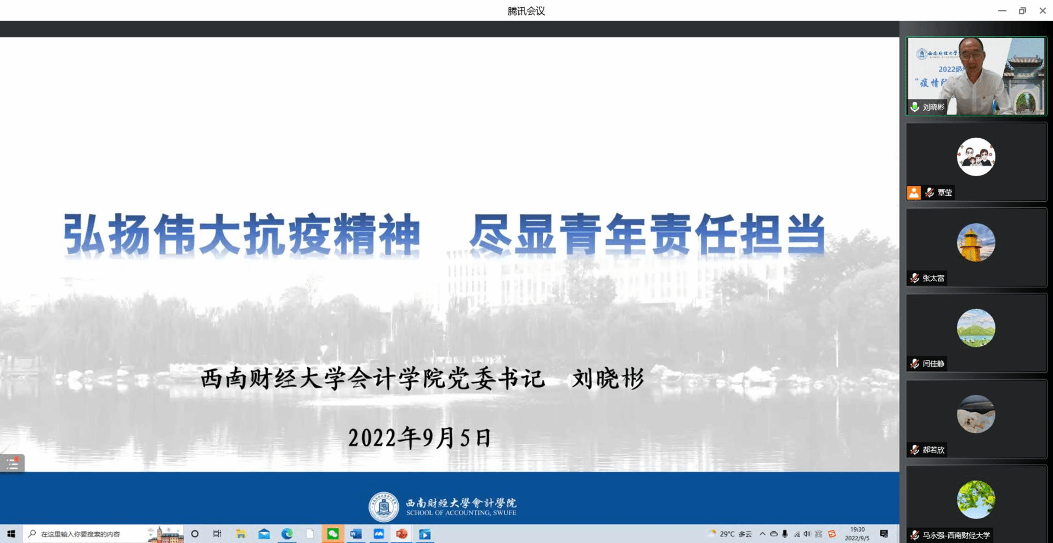Viewport: 1053px width, 543px height.
Task: Select 刘晓彬's video thumbnail
Action: click(x=976, y=76)
